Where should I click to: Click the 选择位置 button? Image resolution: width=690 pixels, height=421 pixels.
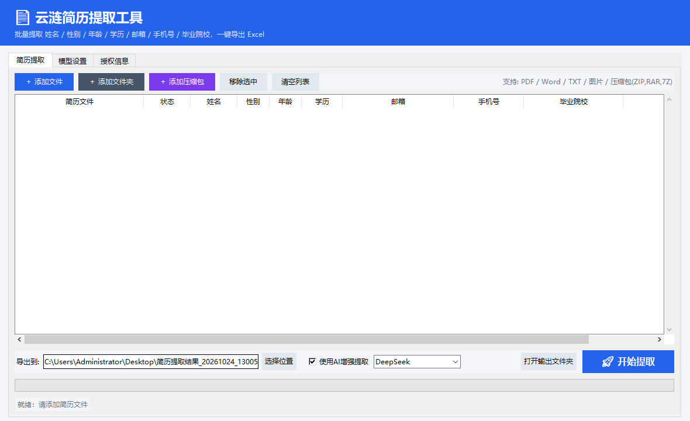[279, 361]
